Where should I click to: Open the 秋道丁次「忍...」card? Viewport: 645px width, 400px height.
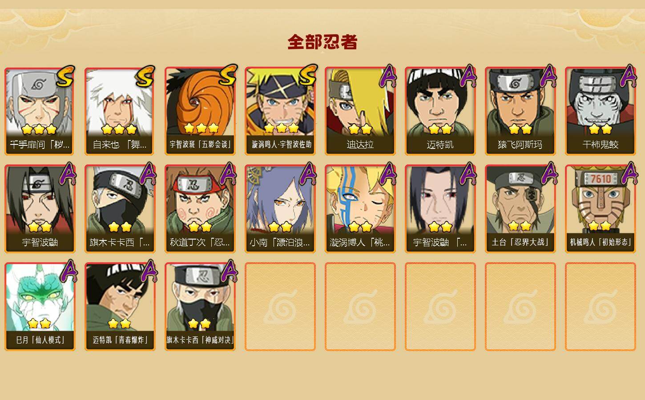200,209
